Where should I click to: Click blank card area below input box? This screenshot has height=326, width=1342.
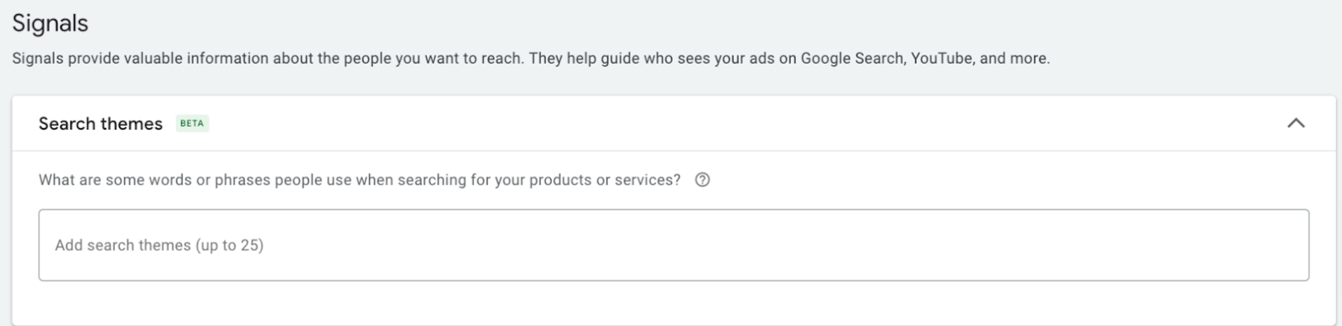tap(674, 302)
